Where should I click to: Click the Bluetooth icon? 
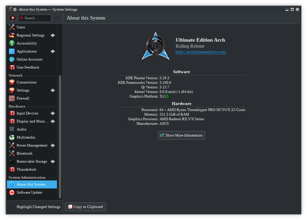12,153
